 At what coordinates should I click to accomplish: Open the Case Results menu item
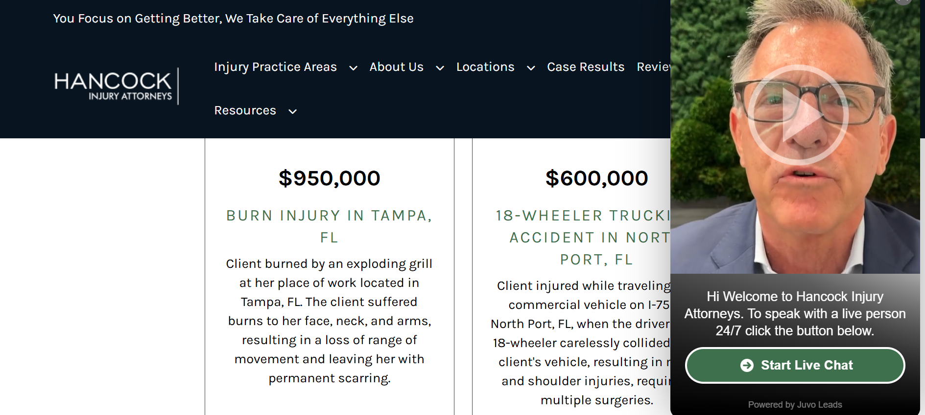click(586, 67)
